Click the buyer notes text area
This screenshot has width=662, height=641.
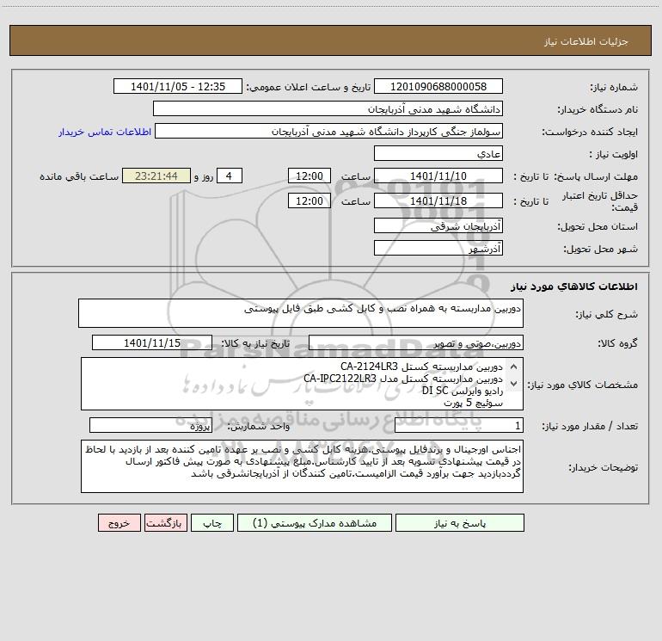[x=302, y=466]
